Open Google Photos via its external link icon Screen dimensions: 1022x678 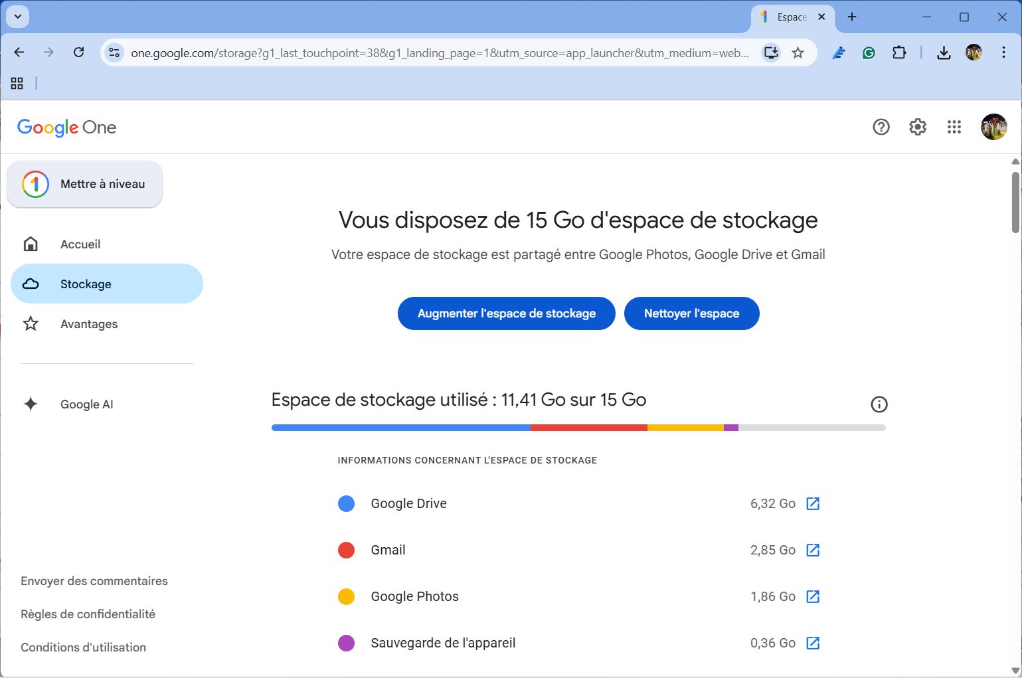coord(813,596)
